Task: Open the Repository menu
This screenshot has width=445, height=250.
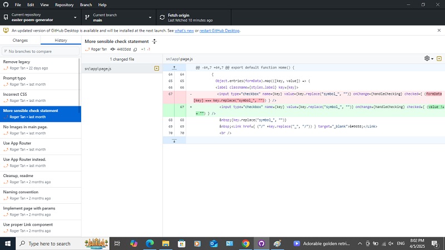Action: pos(64,5)
